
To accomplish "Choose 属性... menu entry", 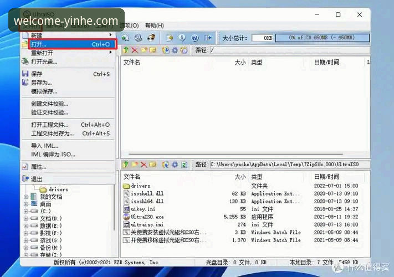I will 68,167.
